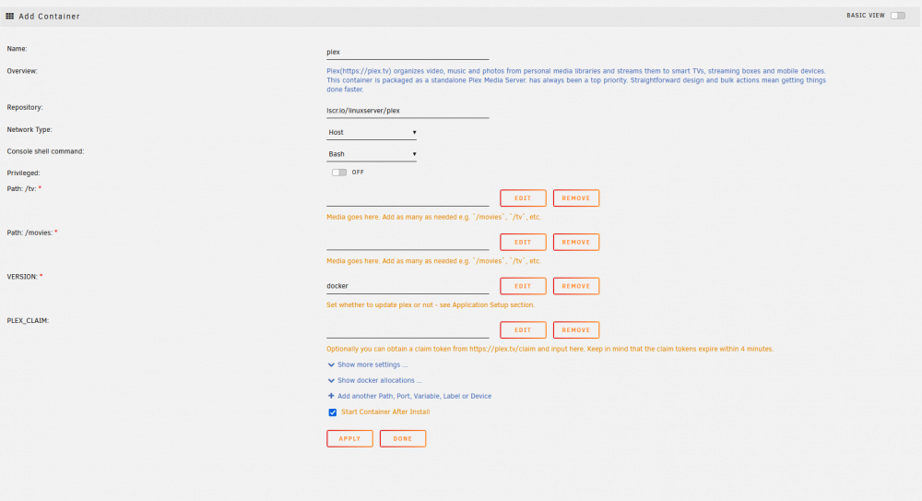Open the Console shell command Bash dropdown
This screenshot has height=501, width=922.
pyautogui.click(x=372, y=154)
